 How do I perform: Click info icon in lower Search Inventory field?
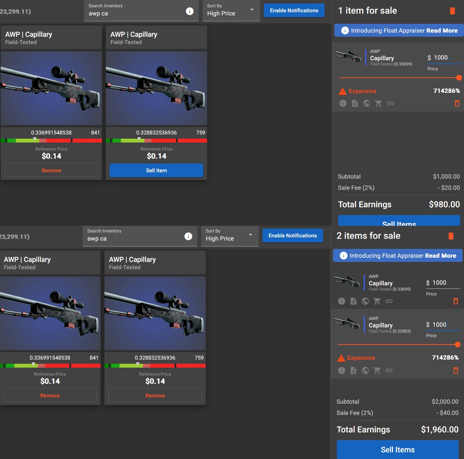pyautogui.click(x=188, y=236)
